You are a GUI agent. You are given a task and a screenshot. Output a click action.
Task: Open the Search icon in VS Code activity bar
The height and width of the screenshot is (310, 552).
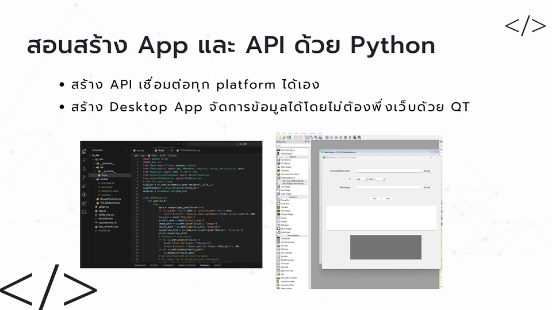click(84, 160)
